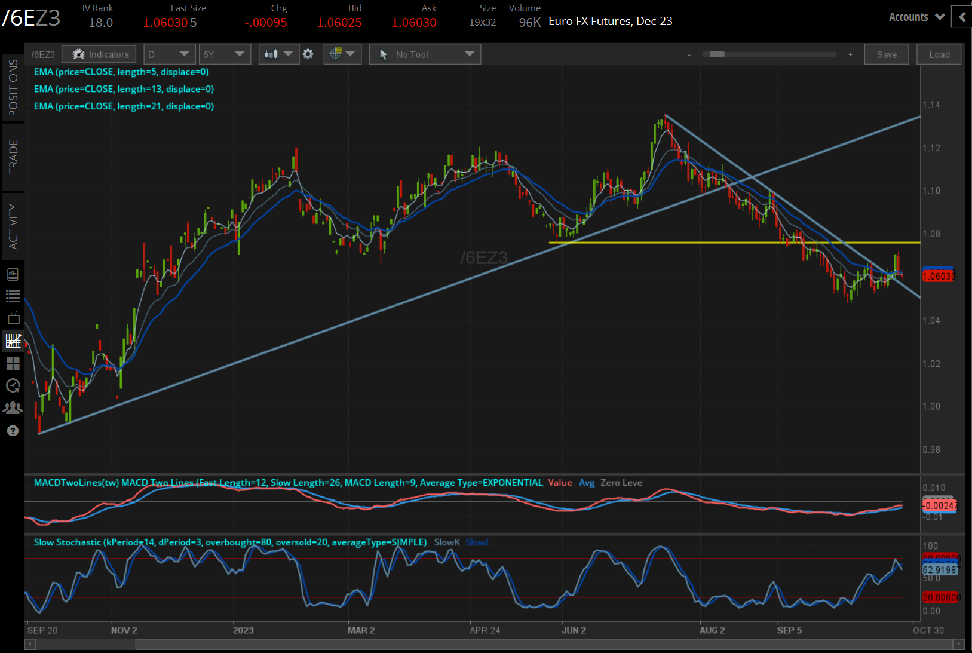Open the 5Y time range dropdown
This screenshot has width=972, height=653.
click(x=225, y=54)
